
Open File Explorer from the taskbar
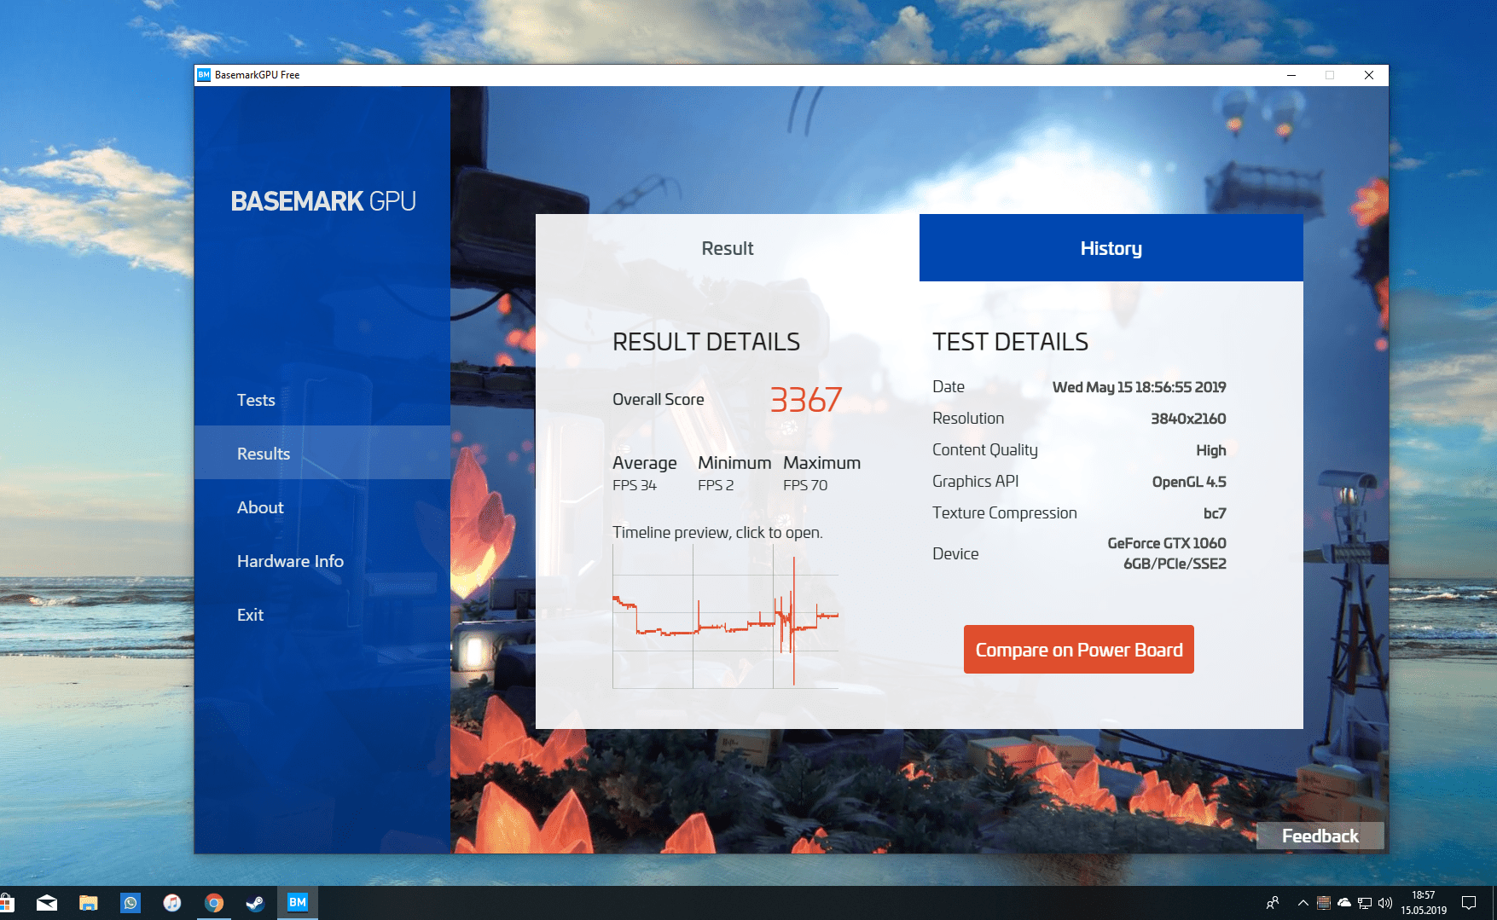point(89,903)
